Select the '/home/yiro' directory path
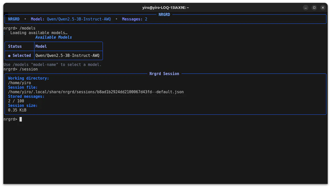 pyautogui.click(x=20, y=83)
